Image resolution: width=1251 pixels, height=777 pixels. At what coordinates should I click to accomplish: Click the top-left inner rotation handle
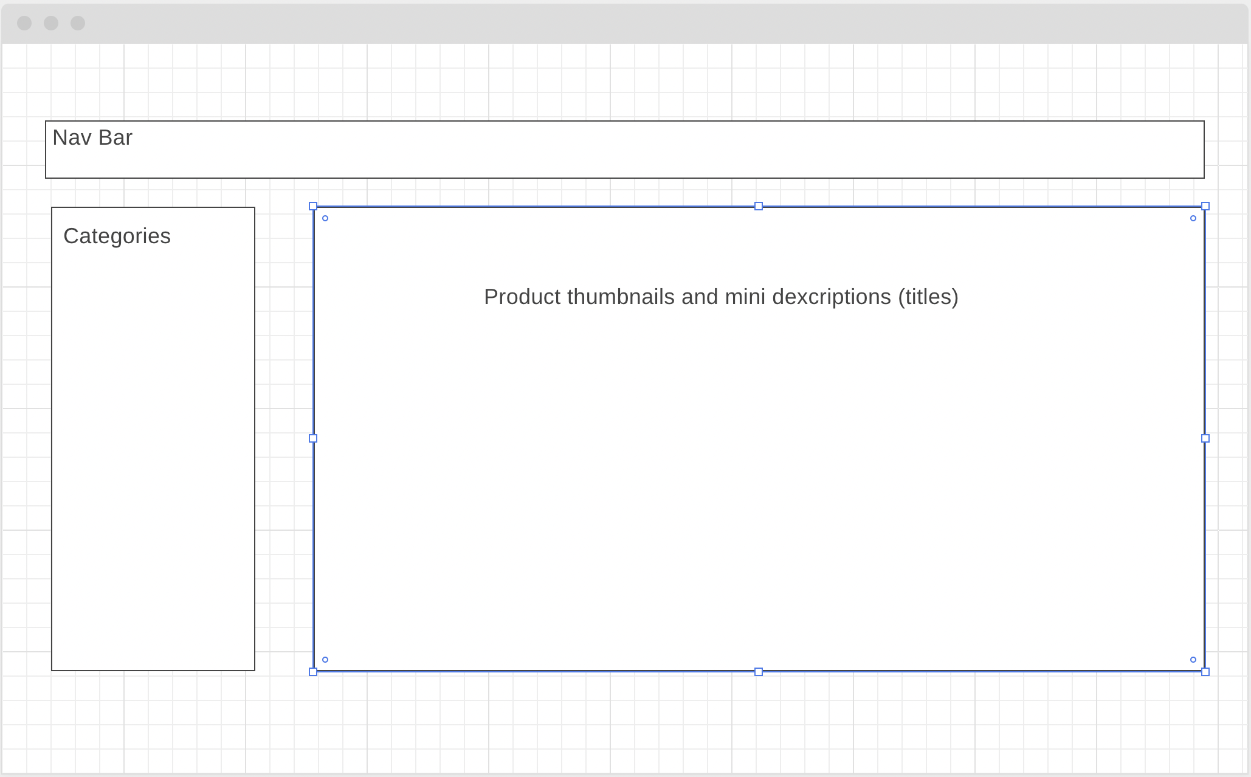(x=325, y=218)
